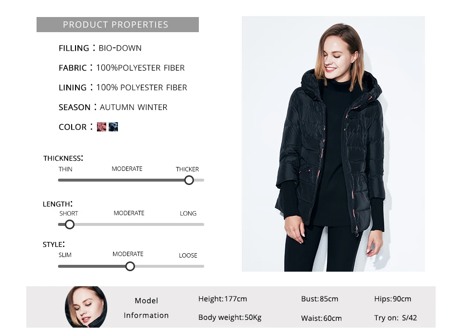Click the SHORT length label

pyautogui.click(x=69, y=213)
